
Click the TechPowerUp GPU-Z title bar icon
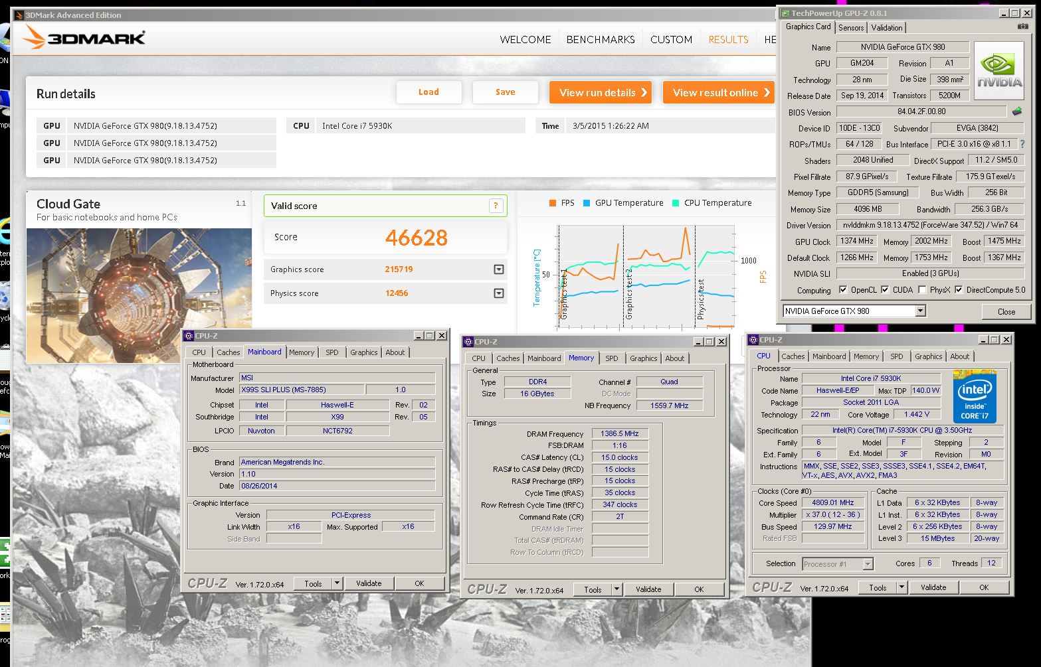pyautogui.click(x=785, y=13)
